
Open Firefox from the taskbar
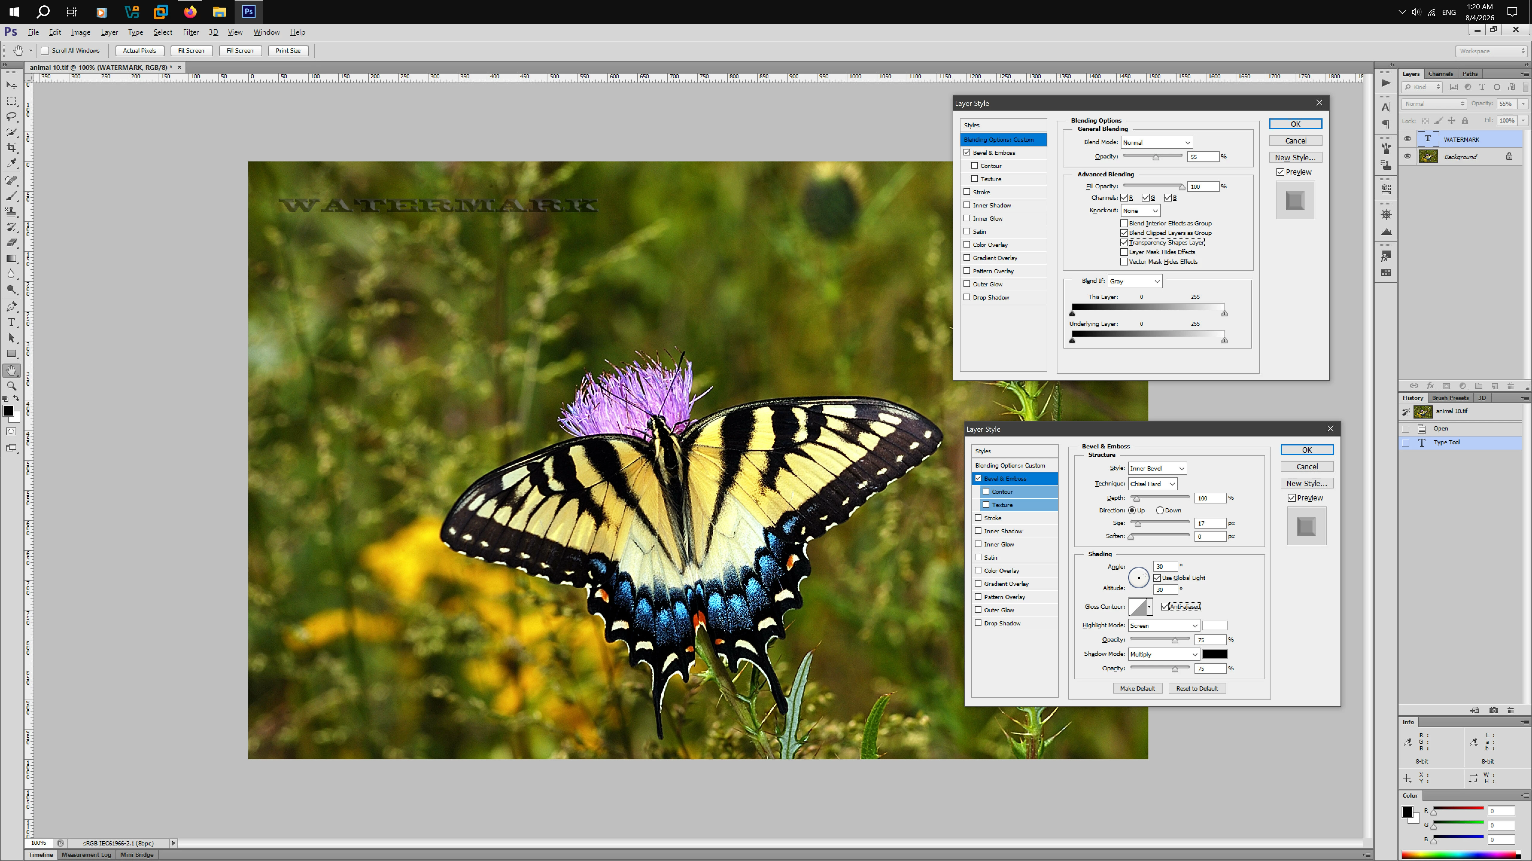[x=190, y=12]
